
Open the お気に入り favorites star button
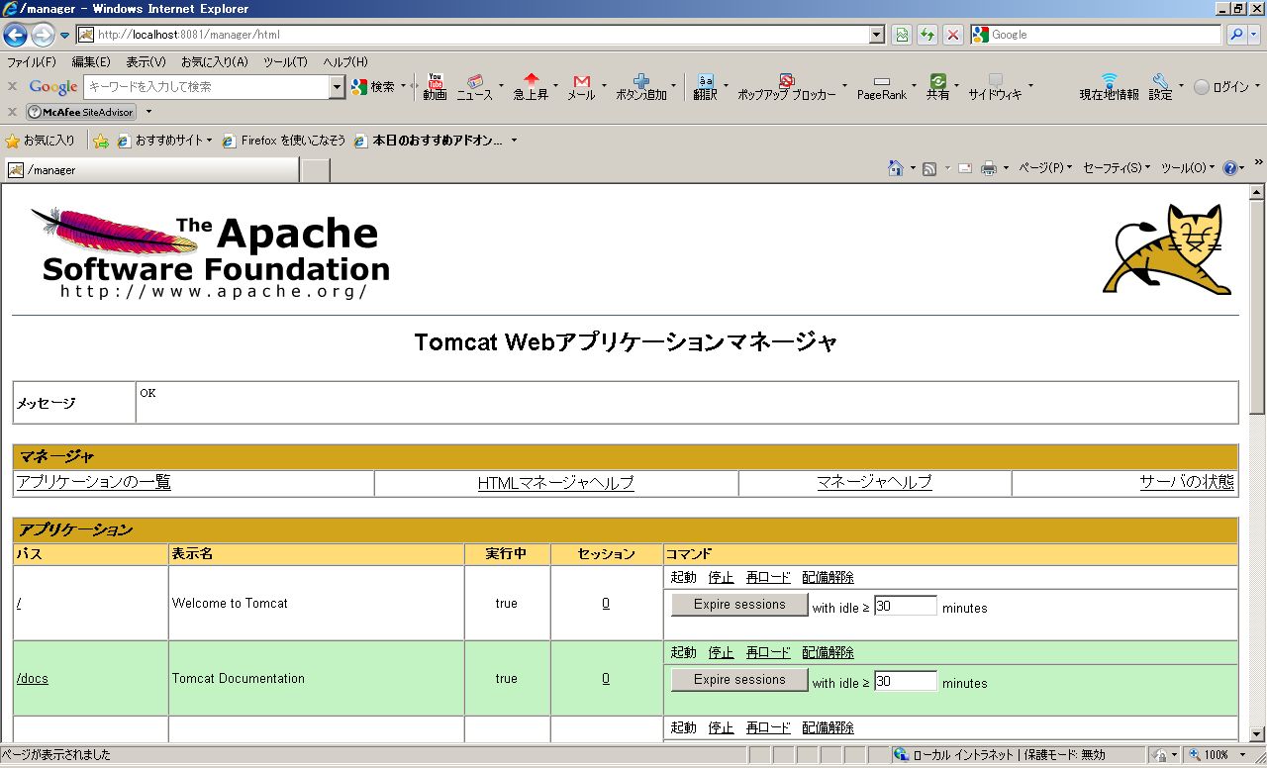[41, 141]
